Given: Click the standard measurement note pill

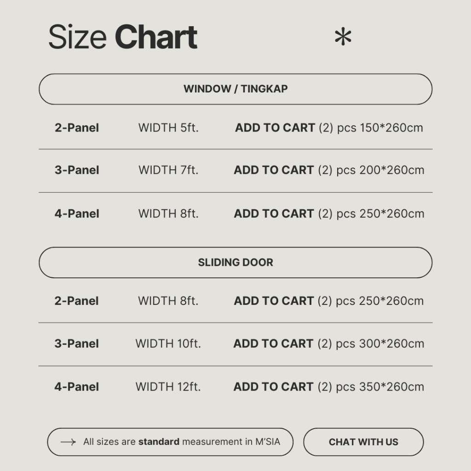Looking at the screenshot, I should point(170,442).
